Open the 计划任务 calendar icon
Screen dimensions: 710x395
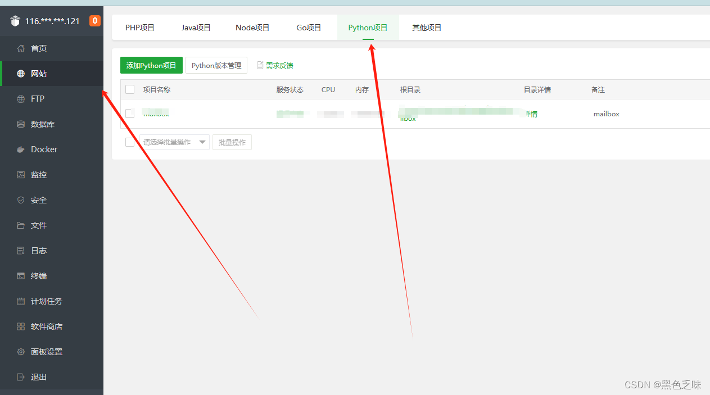21,301
